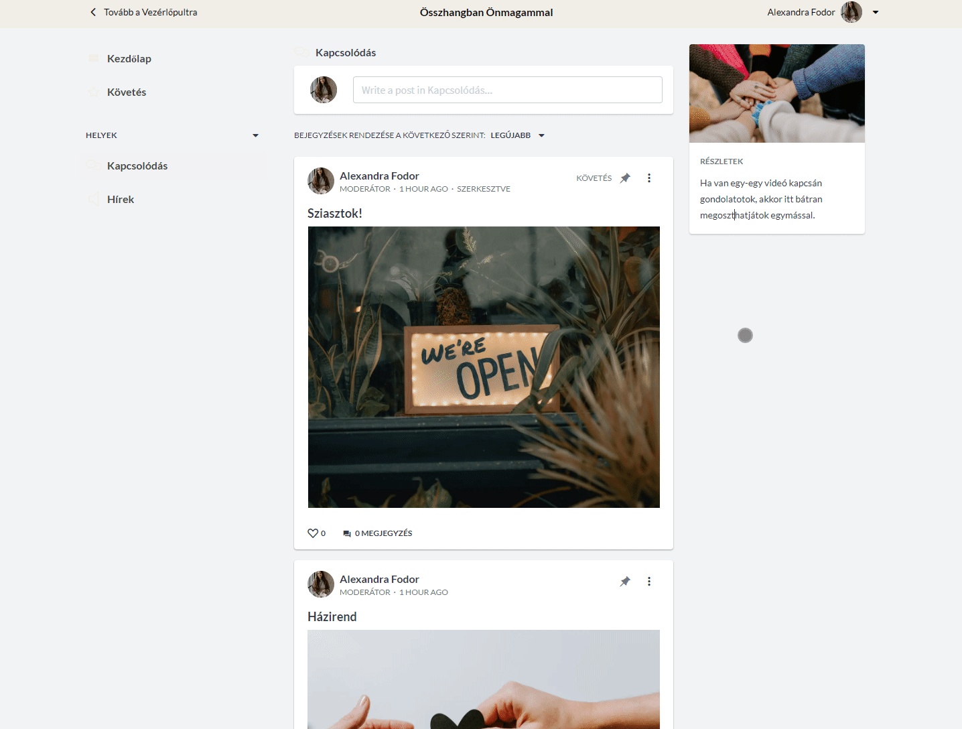View the We're Open image in the post
This screenshot has height=729, width=962.
click(484, 367)
